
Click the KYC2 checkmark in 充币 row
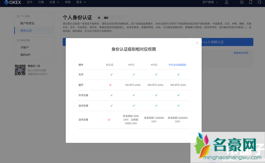click(156, 75)
